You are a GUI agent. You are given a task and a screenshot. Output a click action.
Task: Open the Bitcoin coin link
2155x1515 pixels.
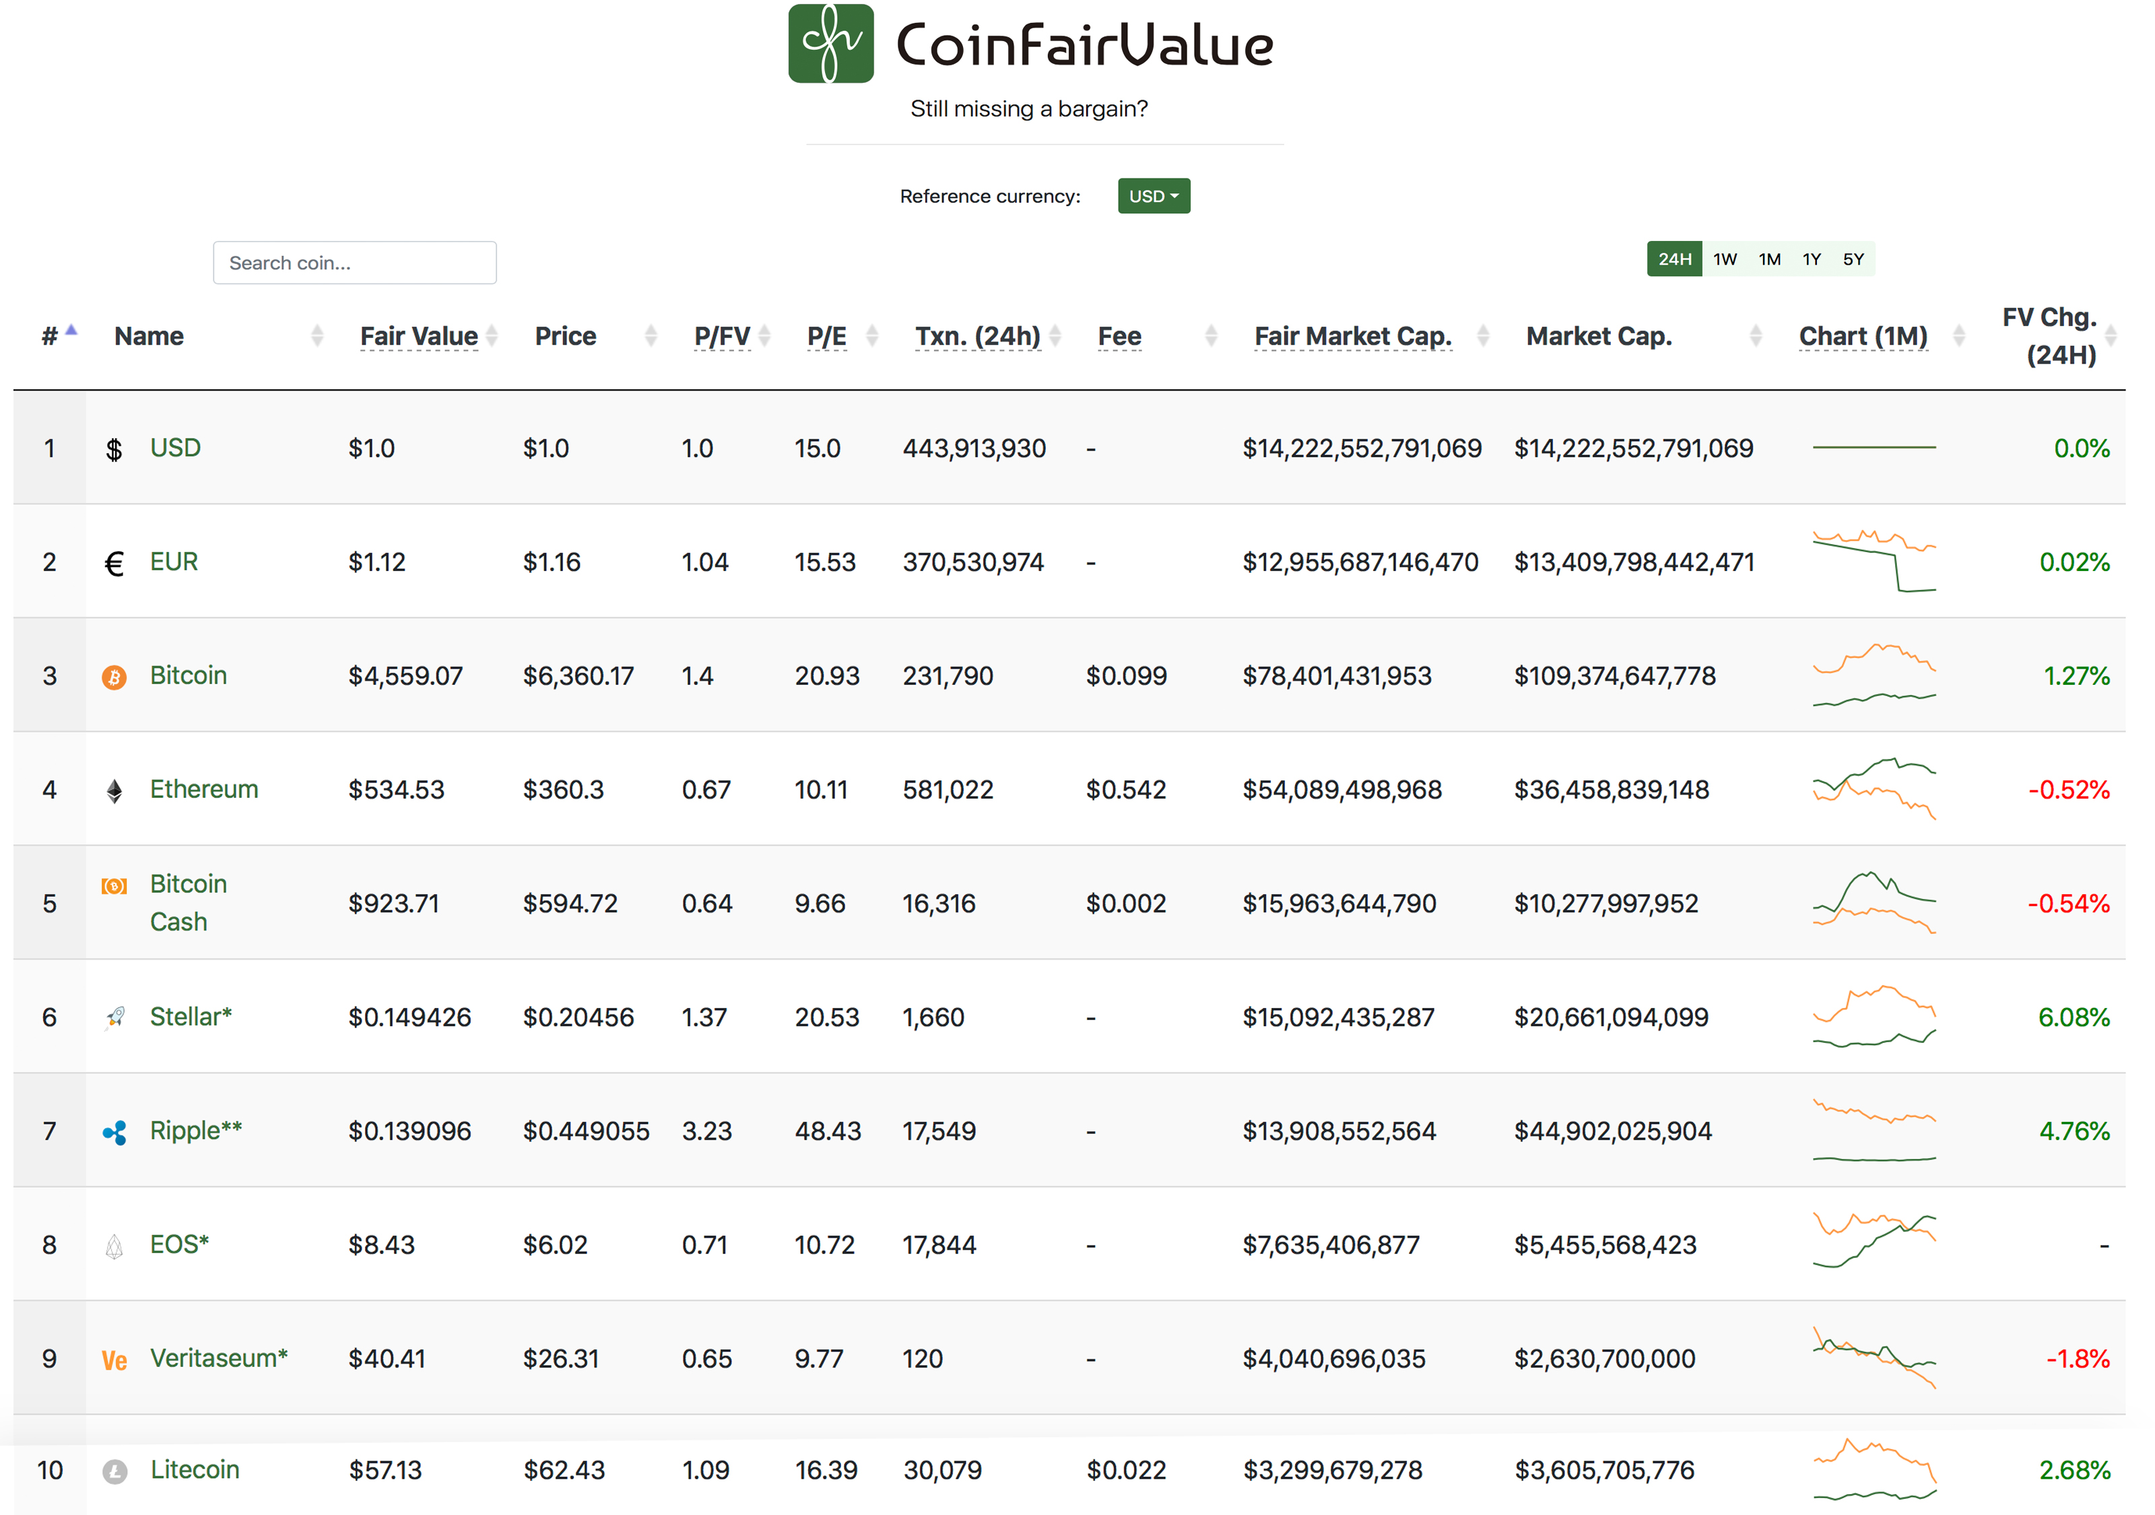pyautogui.click(x=189, y=675)
